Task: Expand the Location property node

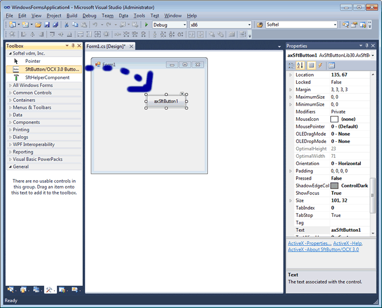Action: click(290, 74)
